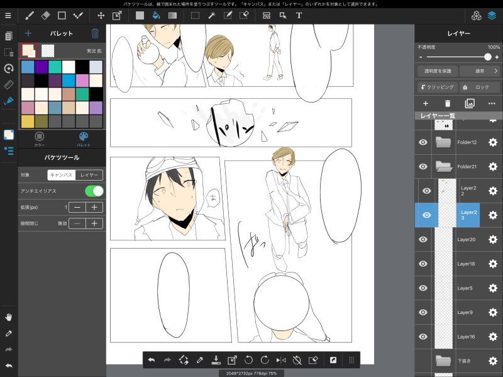
Task: Click the クリッピング button
Action: (x=438, y=87)
